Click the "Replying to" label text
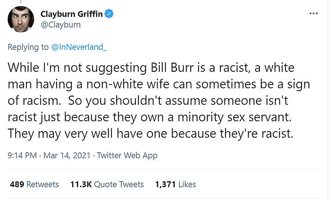The height and width of the screenshot is (200, 331). point(28,47)
